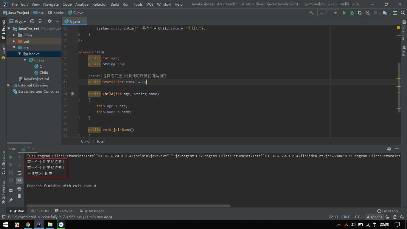Viewport: 407px width, 229px height.
Task: Collapse all in Project panel toolbar
Action: point(40,21)
